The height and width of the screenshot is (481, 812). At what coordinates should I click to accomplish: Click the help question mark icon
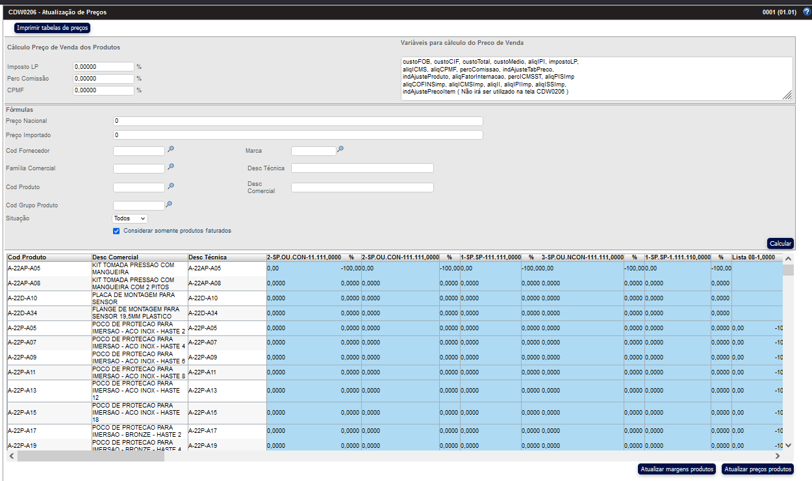coord(806,12)
